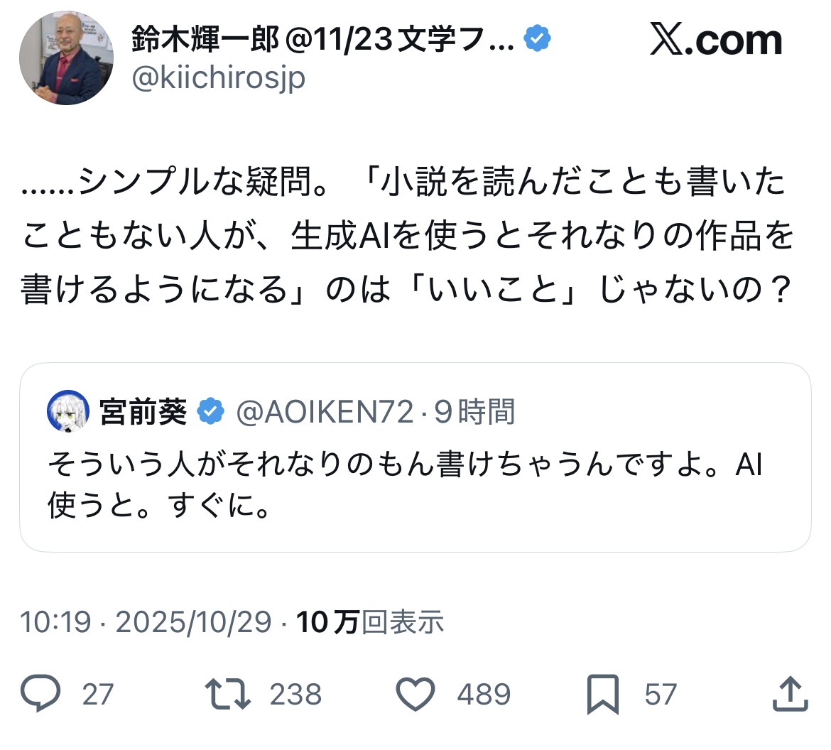Click the 10万回表示 view count
831x750 pixels.
pos(370,622)
